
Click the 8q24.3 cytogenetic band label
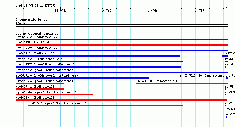(21, 23)
